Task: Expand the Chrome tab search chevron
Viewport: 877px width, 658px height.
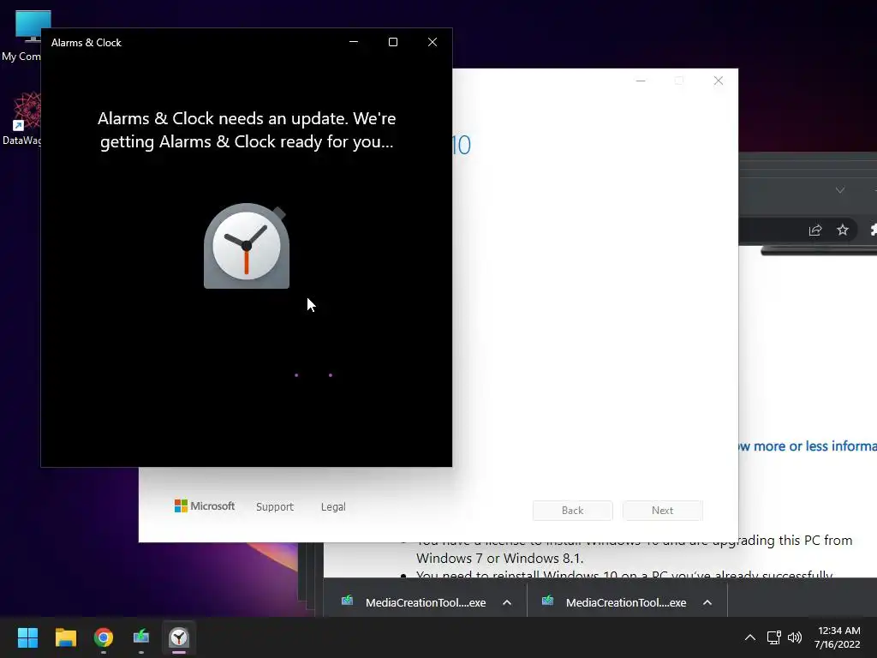Action: [x=839, y=190]
